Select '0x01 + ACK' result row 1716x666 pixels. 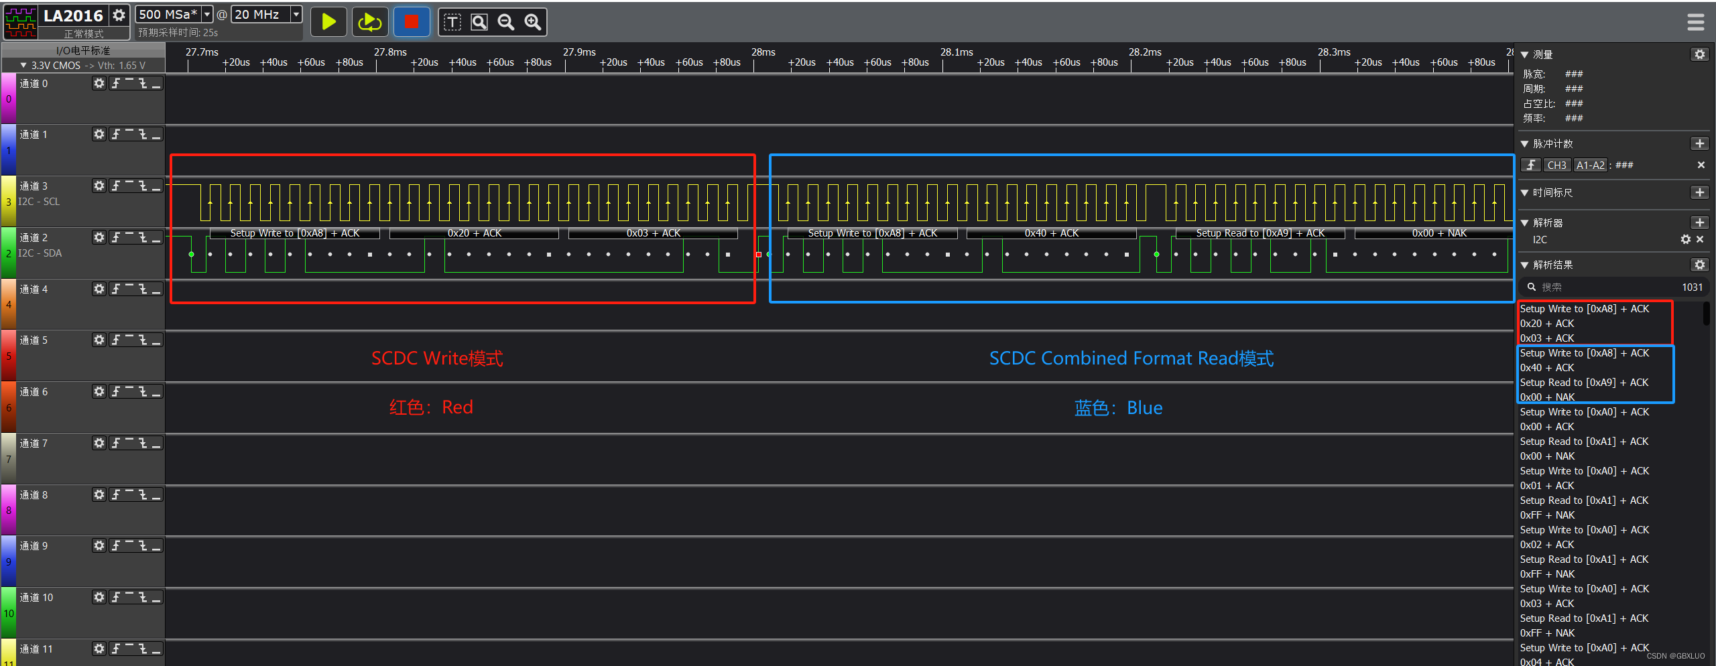1547,486
